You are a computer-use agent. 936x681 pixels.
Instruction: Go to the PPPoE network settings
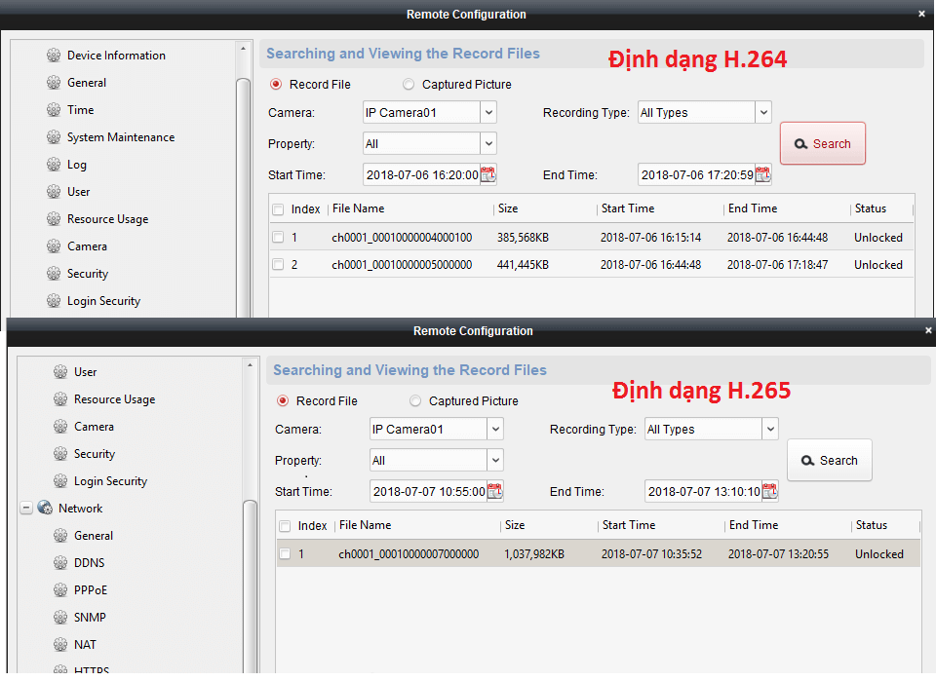(91, 590)
